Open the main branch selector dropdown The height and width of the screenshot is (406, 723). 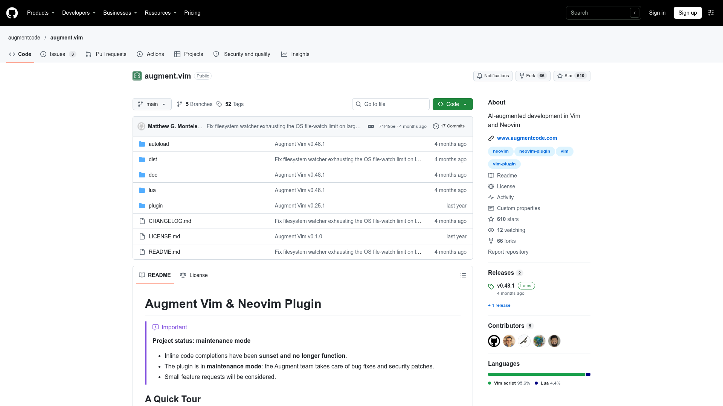coord(152,104)
